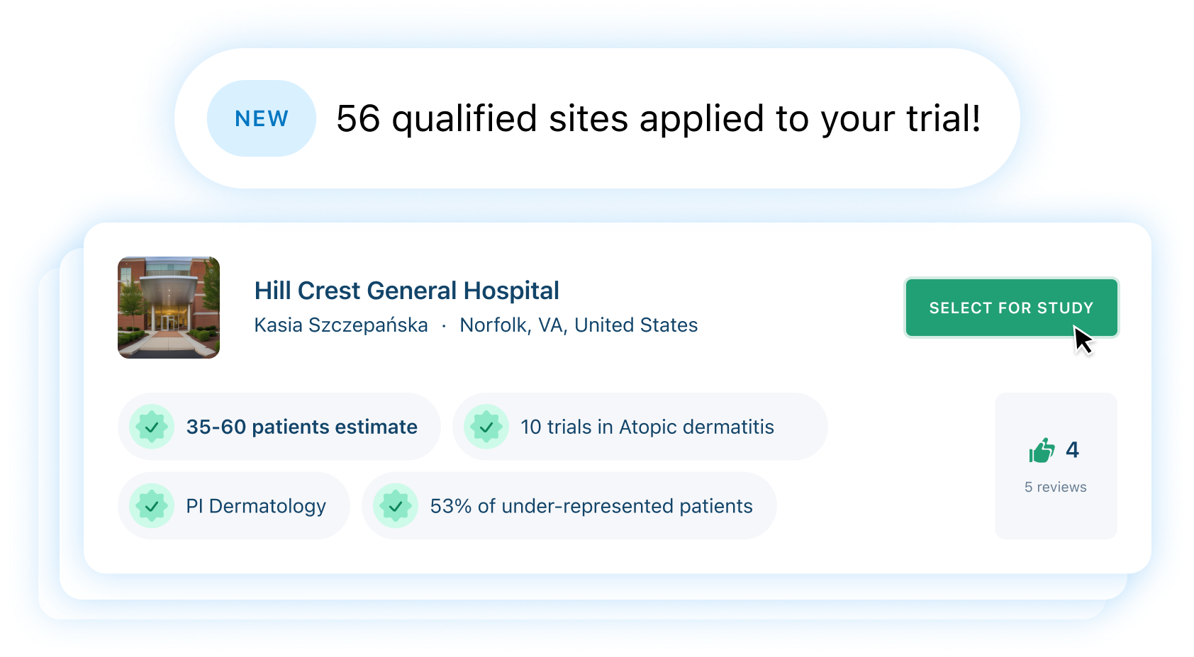This screenshot has height=657, width=1194.
Task: Click investigator name Kasia Szczepańska
Action: coord(341,325)
